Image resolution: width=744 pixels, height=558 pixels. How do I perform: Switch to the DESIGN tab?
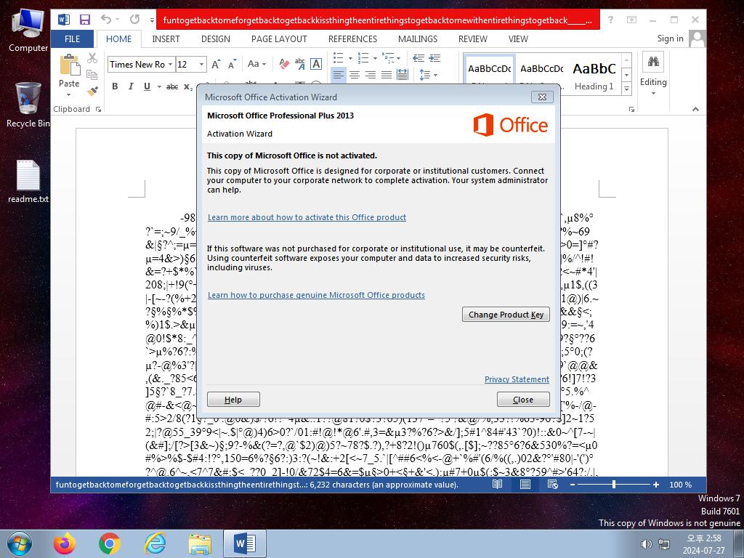pyautogui.click(x=216, y=39)
